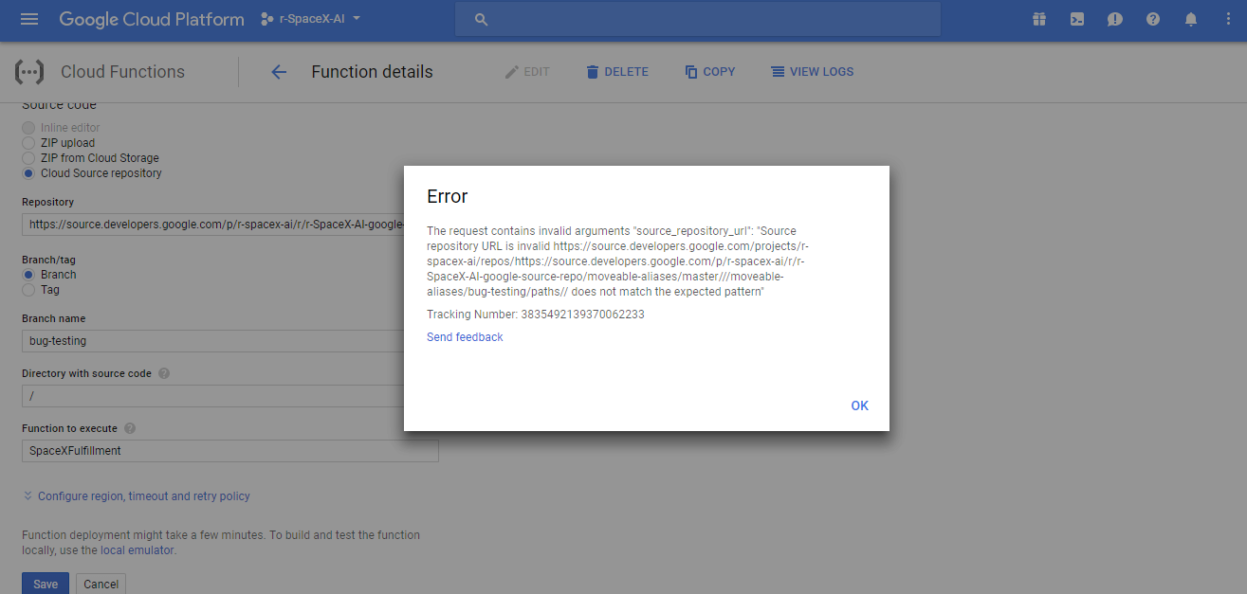This screenshot has width=1247, height=594.
Task: Select the Branch radio button
Action: click(28, 275)
